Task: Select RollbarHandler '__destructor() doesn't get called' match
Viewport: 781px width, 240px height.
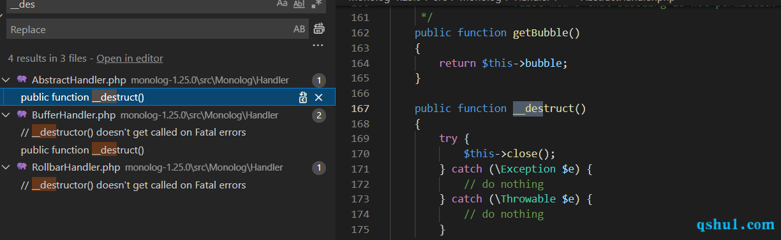Action: coord(133,185)
